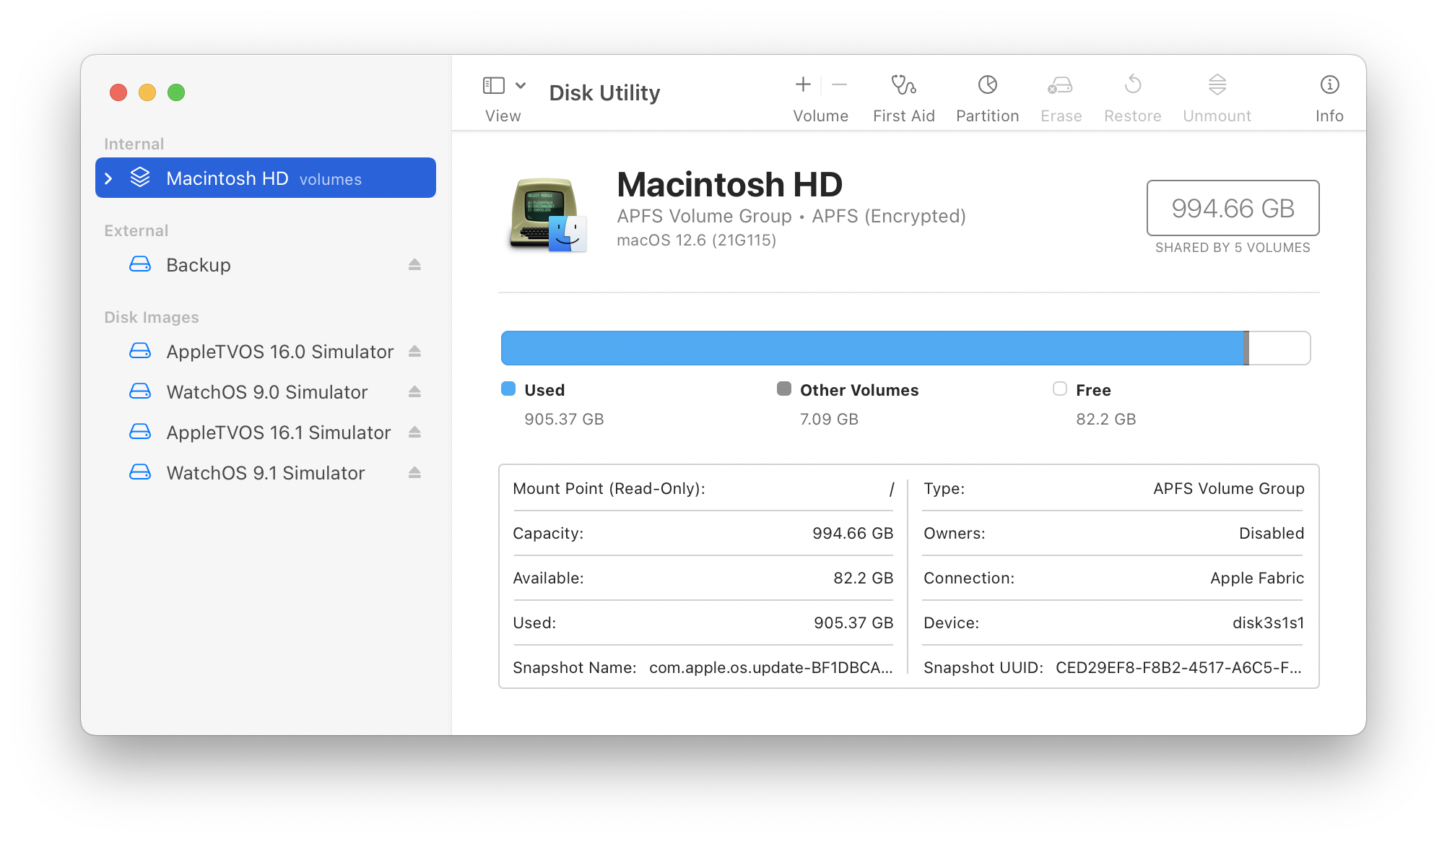Viewport: 1447px width, 842px height.
Task: Click the Apple Fabric connection value
Action: (x=1258, y=578)
